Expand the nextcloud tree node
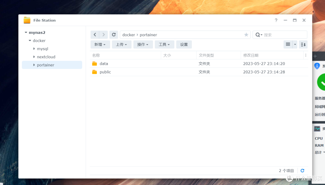This screenshot has height=185, width=325. pos(34,57)
